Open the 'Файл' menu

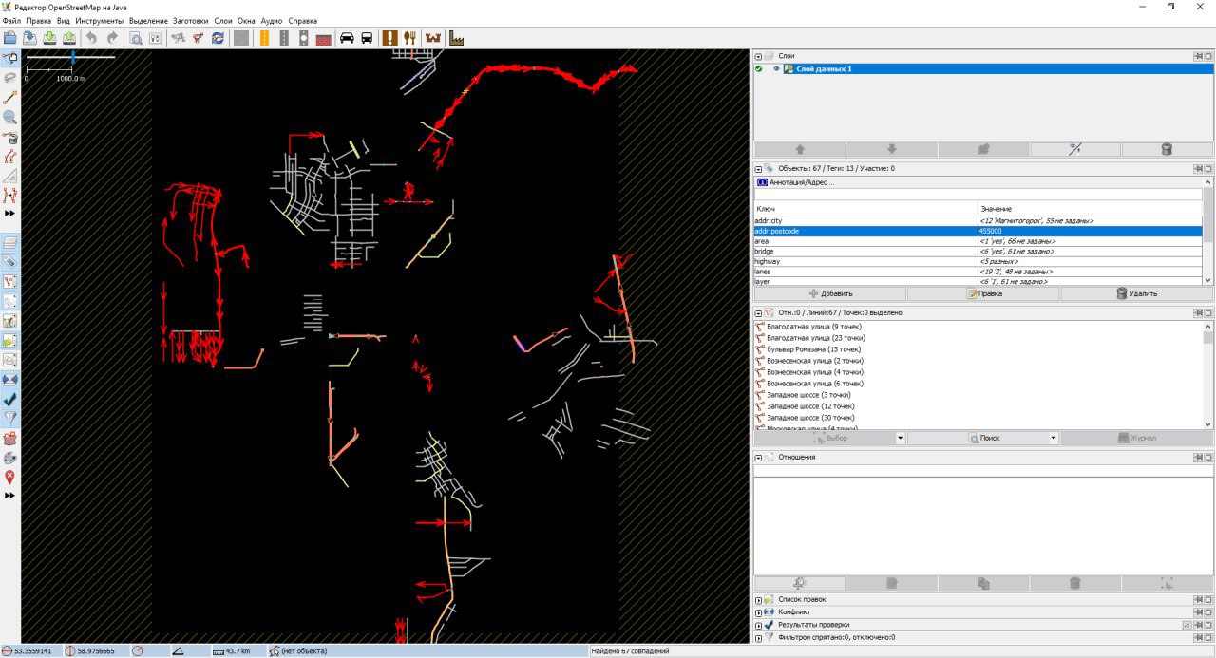point(11,20)
